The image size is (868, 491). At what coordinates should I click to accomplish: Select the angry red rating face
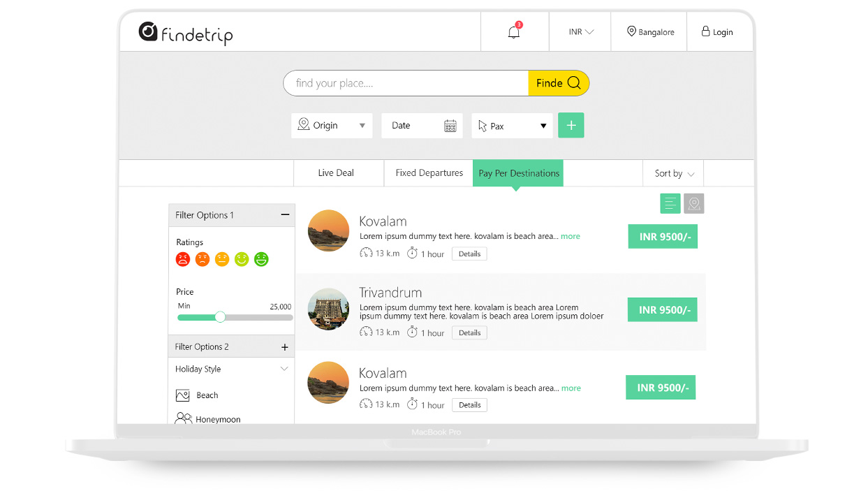(x=182, y=259)
